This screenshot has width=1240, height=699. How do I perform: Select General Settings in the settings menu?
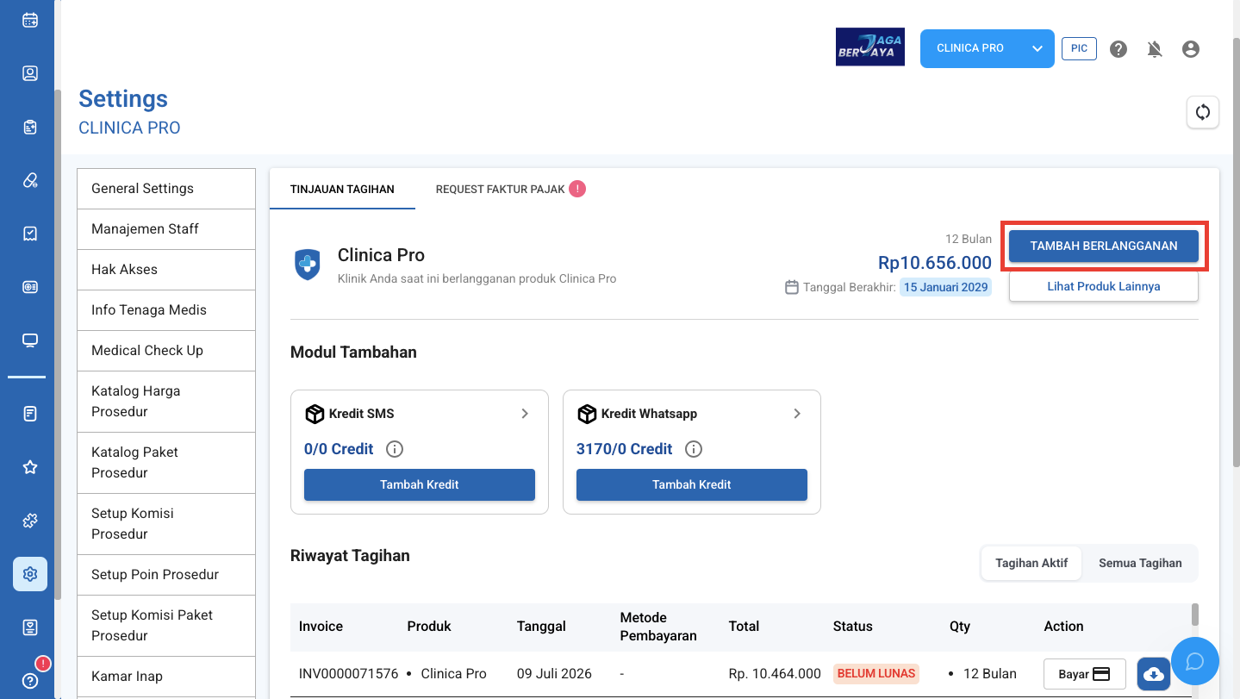[166, 189]
